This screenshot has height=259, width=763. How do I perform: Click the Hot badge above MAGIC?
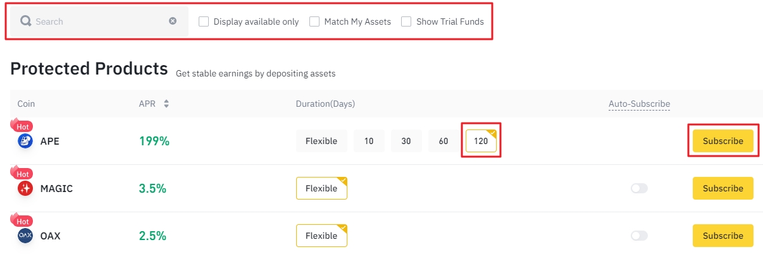(22, 174)
